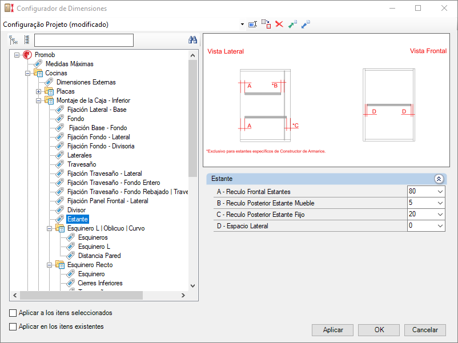Collapse the Esquinero Recto node
Screen dimensions: 458x343
[x=49, y=265]
